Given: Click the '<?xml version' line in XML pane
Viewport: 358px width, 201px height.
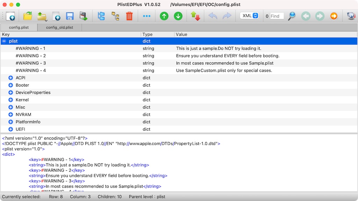Looking at the screenshot, I should click(44, 138).
